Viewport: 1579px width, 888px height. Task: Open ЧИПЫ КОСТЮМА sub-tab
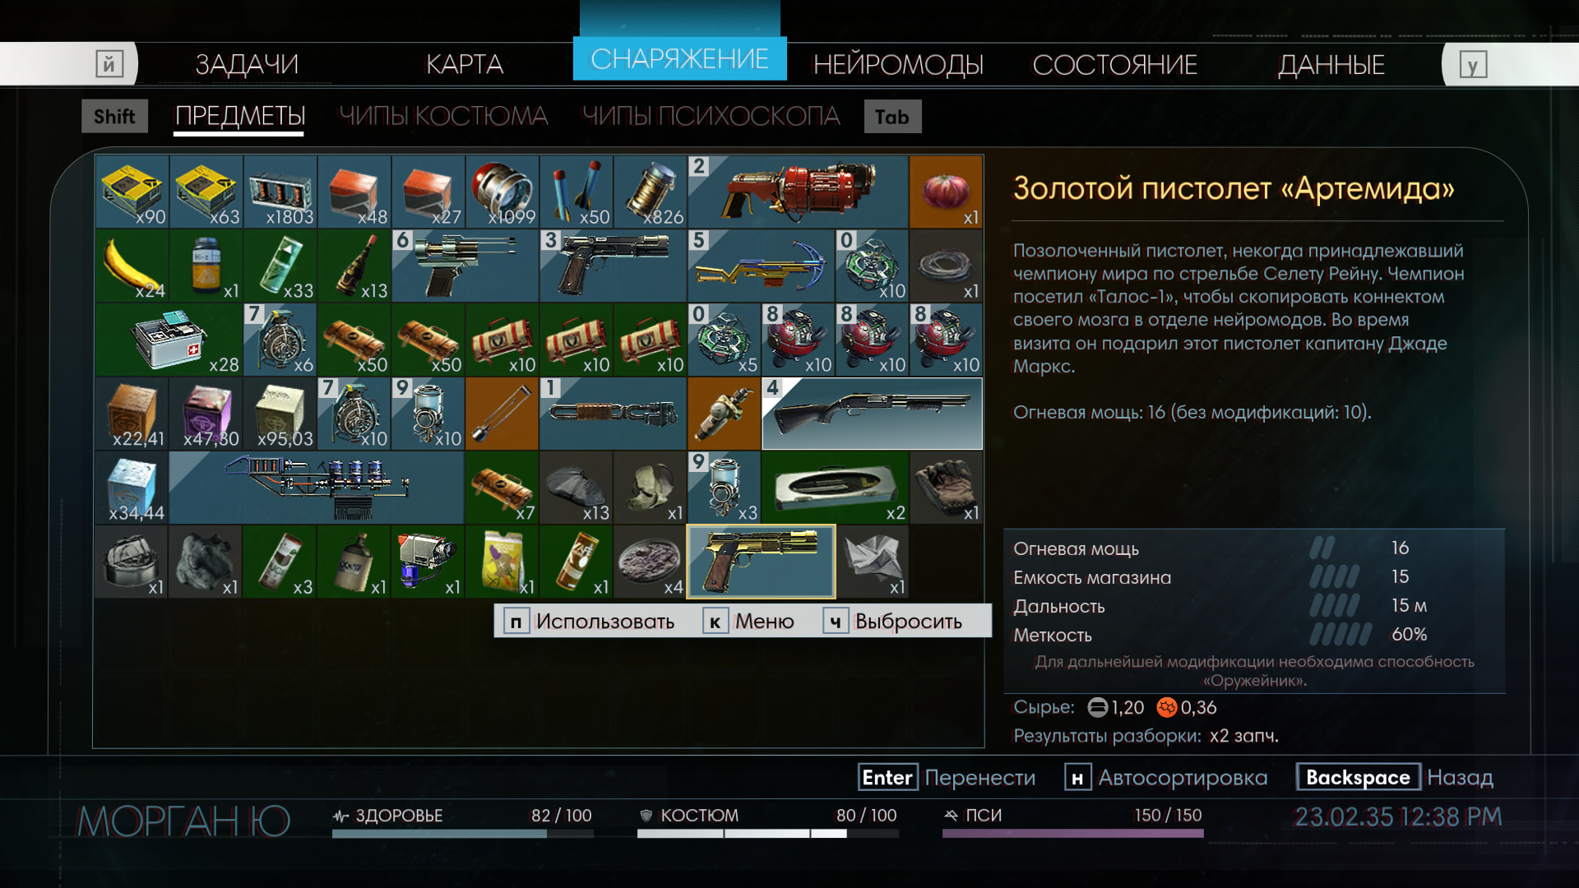click(x=443, y=116)
